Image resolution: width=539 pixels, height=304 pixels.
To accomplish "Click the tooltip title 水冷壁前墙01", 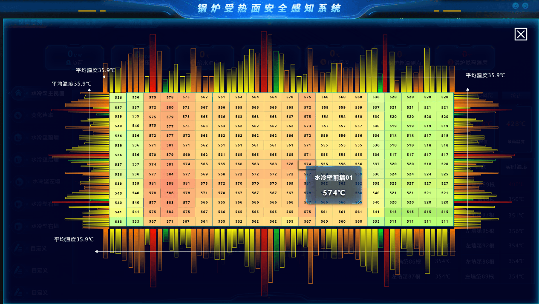I will [x=334, y=178].
